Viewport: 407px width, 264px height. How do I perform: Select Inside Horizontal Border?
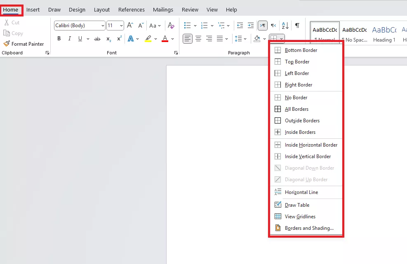click(x=306, y=145)
